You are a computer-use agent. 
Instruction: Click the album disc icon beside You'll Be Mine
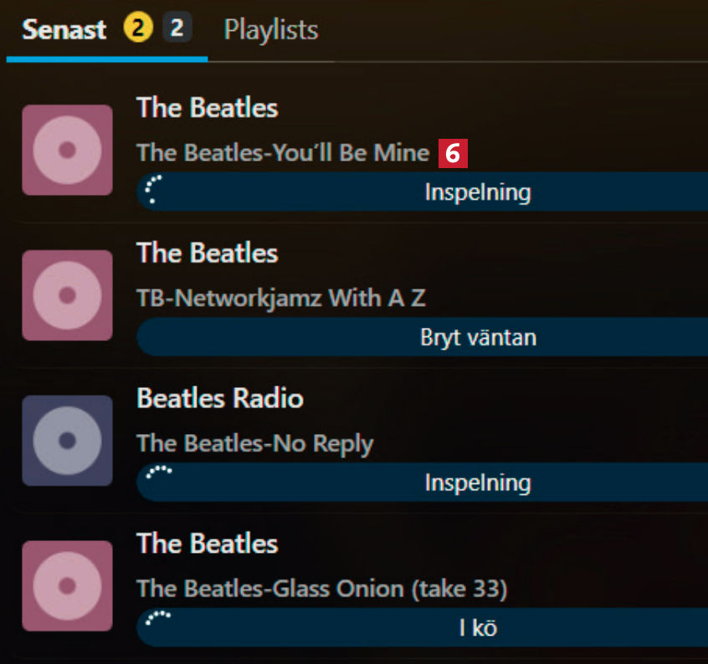click(68, 151)
